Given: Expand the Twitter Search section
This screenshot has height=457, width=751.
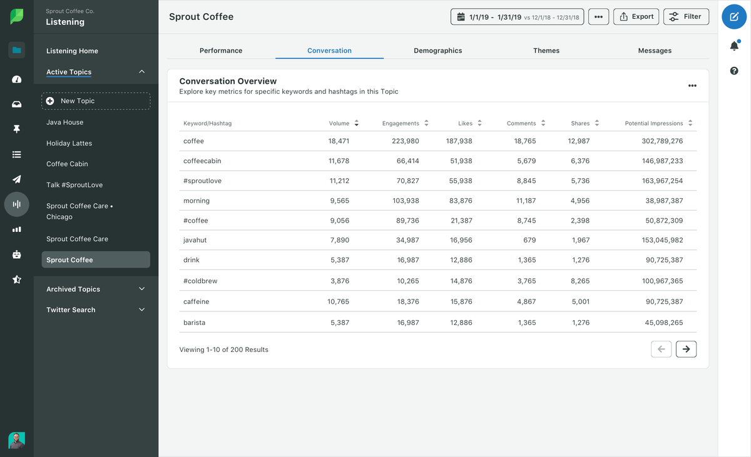Looking at the screenshot, I should [141, 309].
